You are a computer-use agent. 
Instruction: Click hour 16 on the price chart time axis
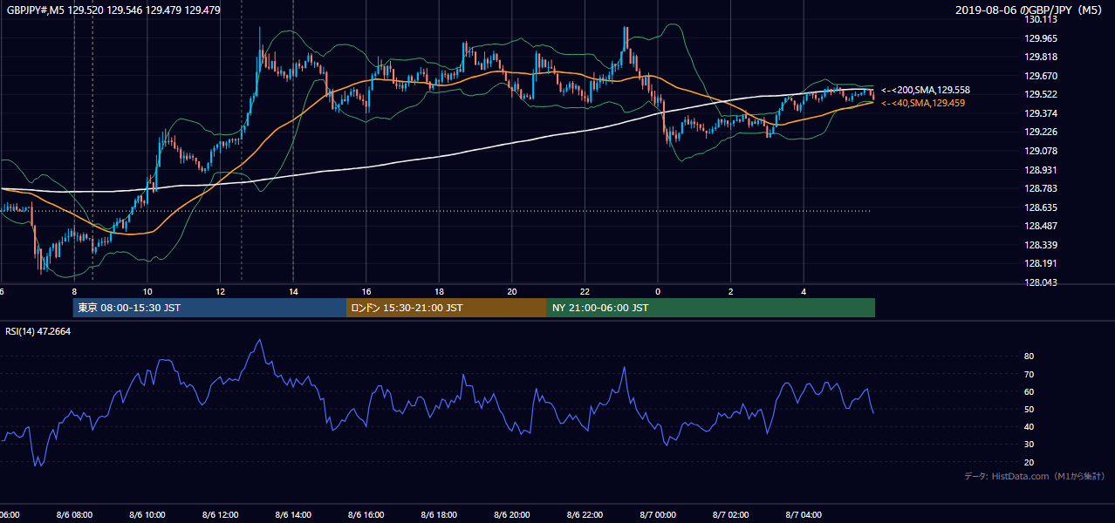pos(366,292)
